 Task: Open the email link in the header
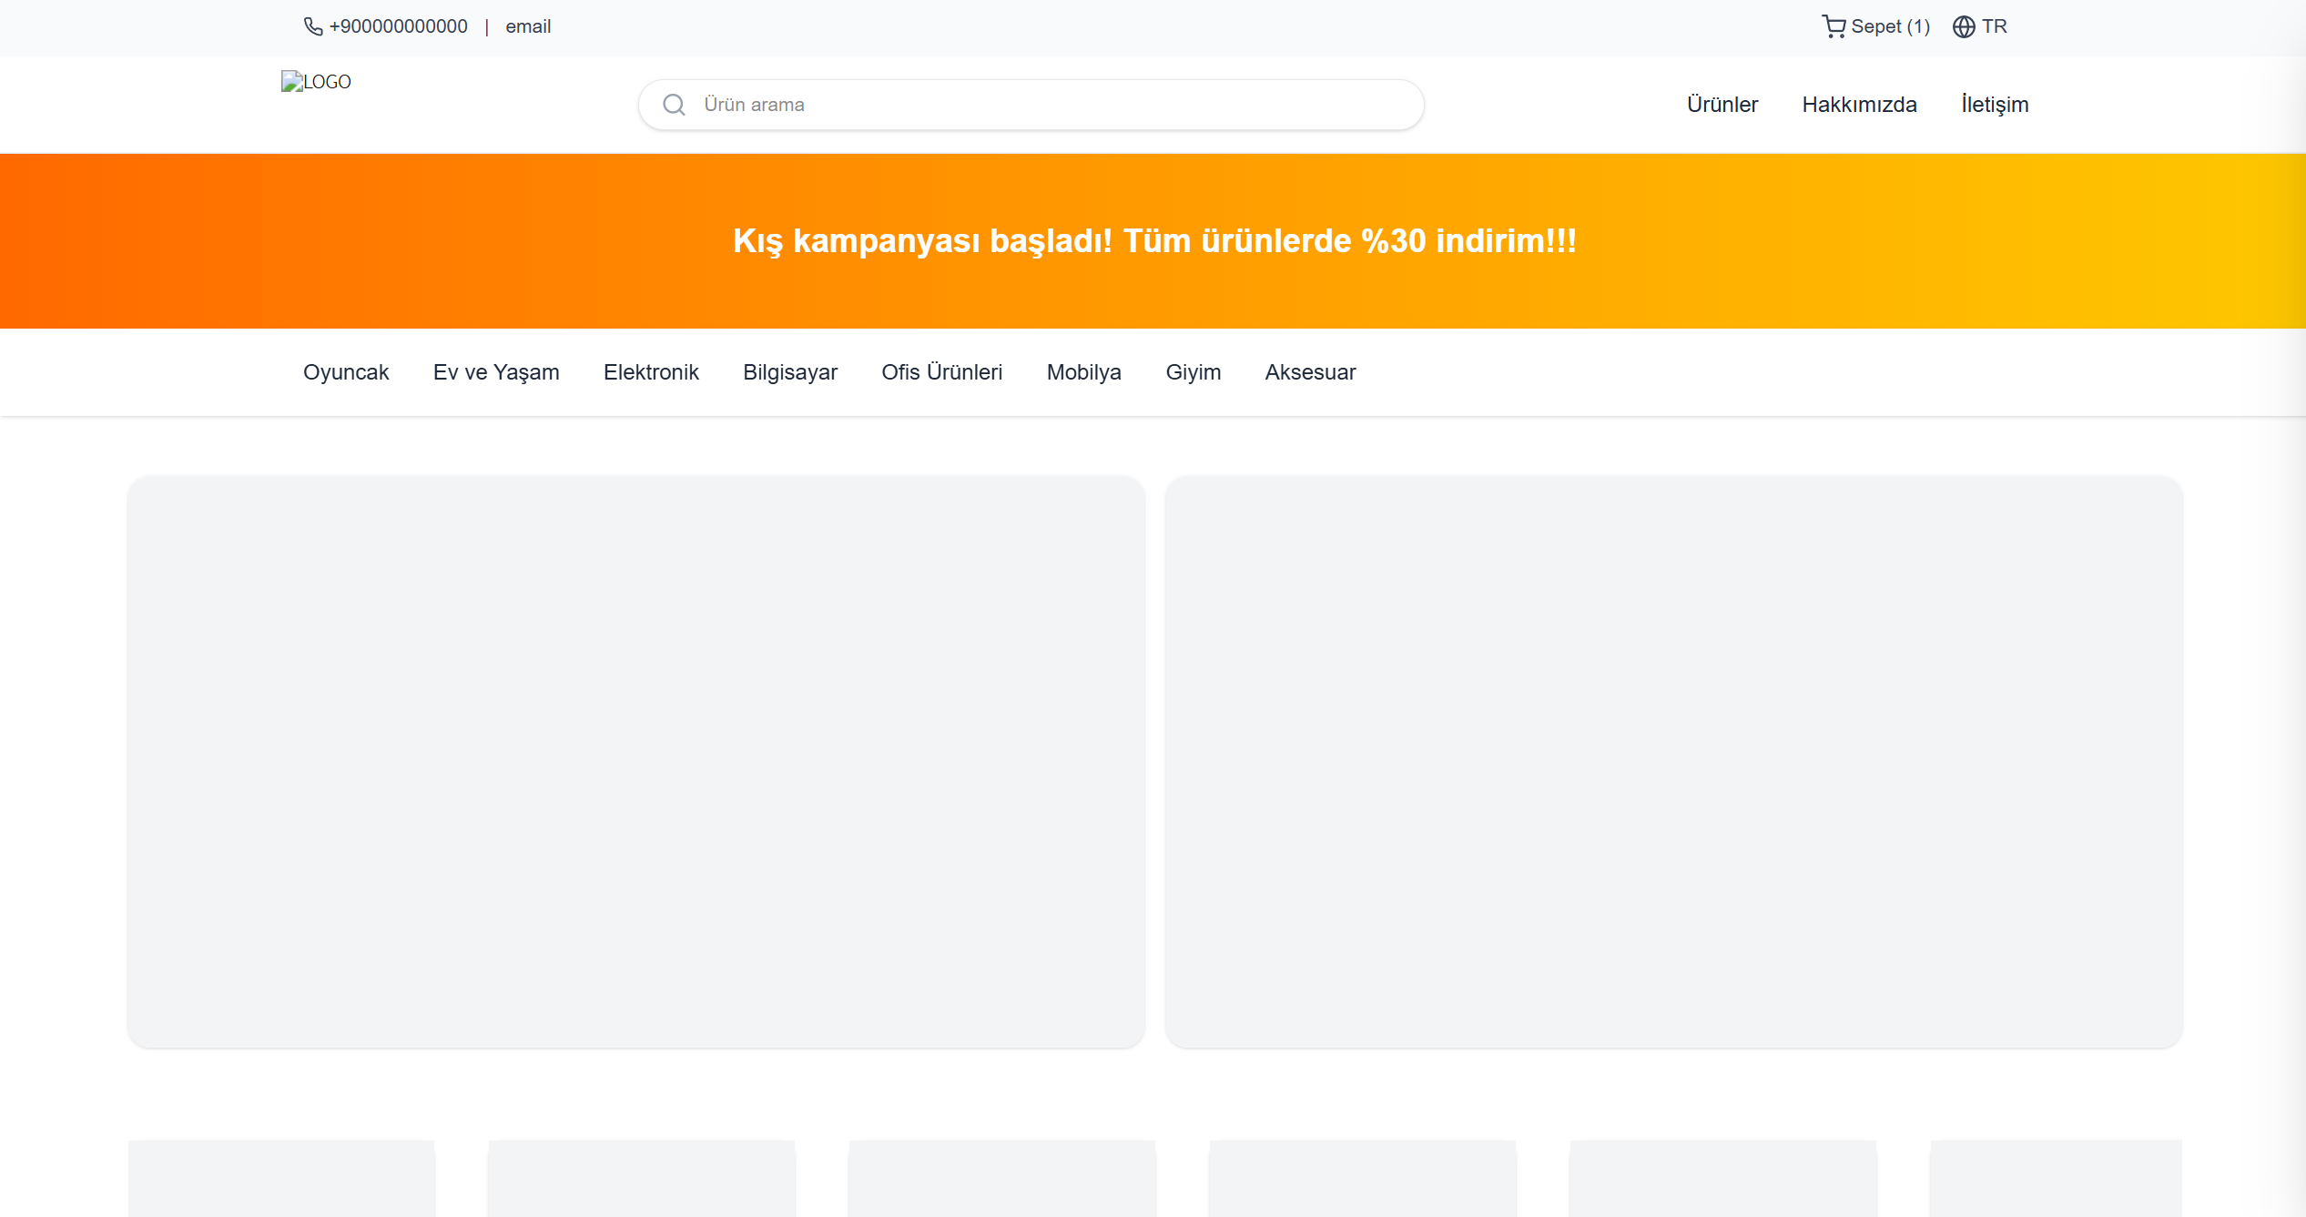528,26
